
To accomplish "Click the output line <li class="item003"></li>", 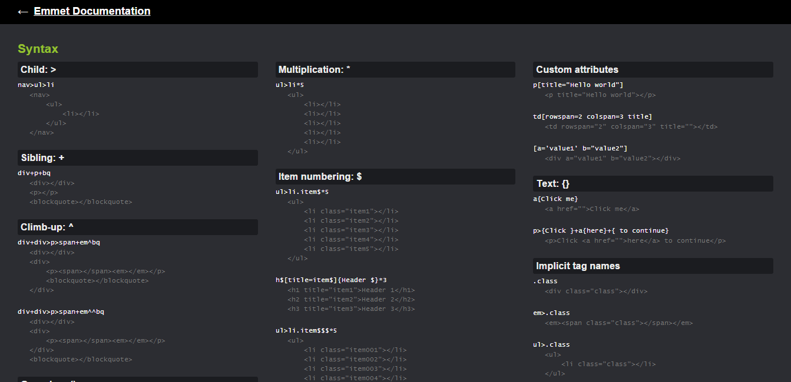I will (355, 368).
